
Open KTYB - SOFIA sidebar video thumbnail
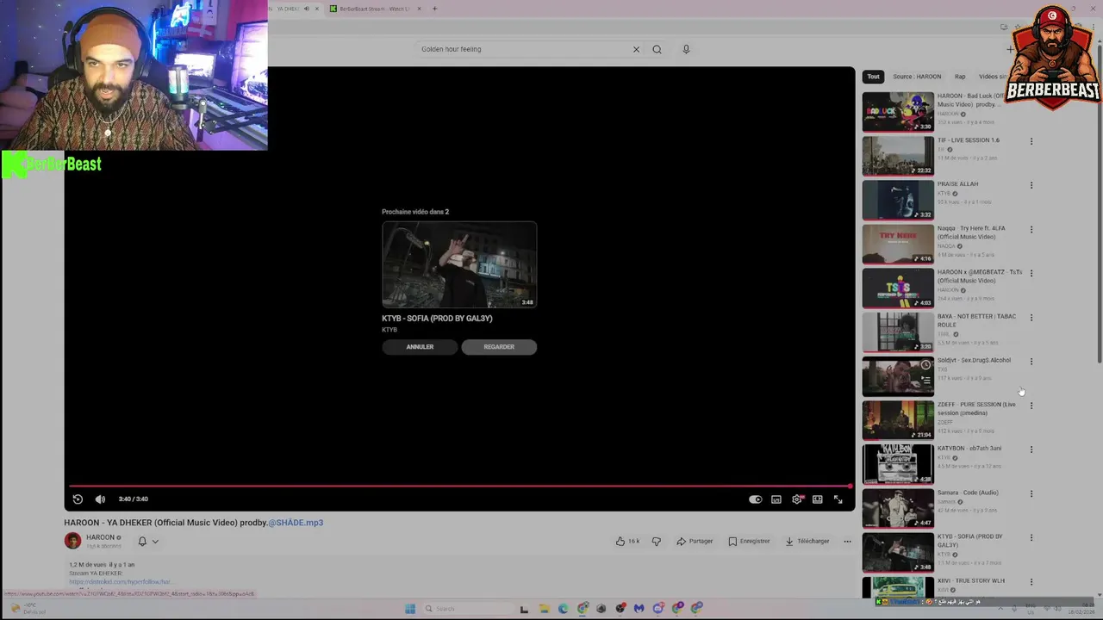point(898,552)
